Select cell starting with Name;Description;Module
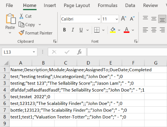This screenshot has width=167, height=127. click(x=21, y=70)
